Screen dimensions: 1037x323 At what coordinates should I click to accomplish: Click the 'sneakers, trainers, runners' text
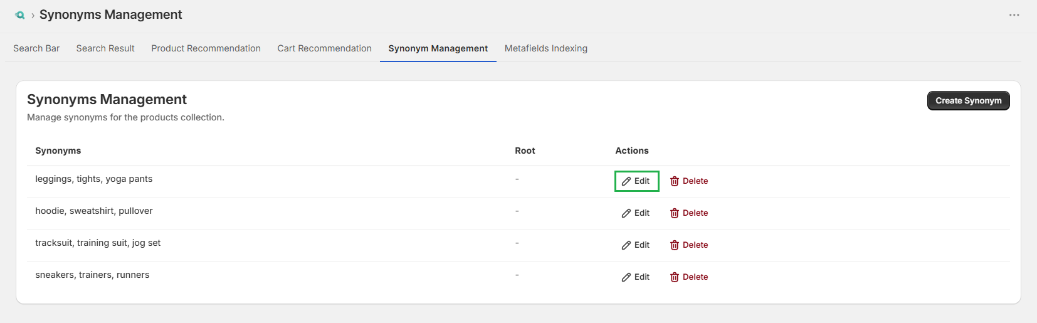pyautogui.click(x=92, y=275)
